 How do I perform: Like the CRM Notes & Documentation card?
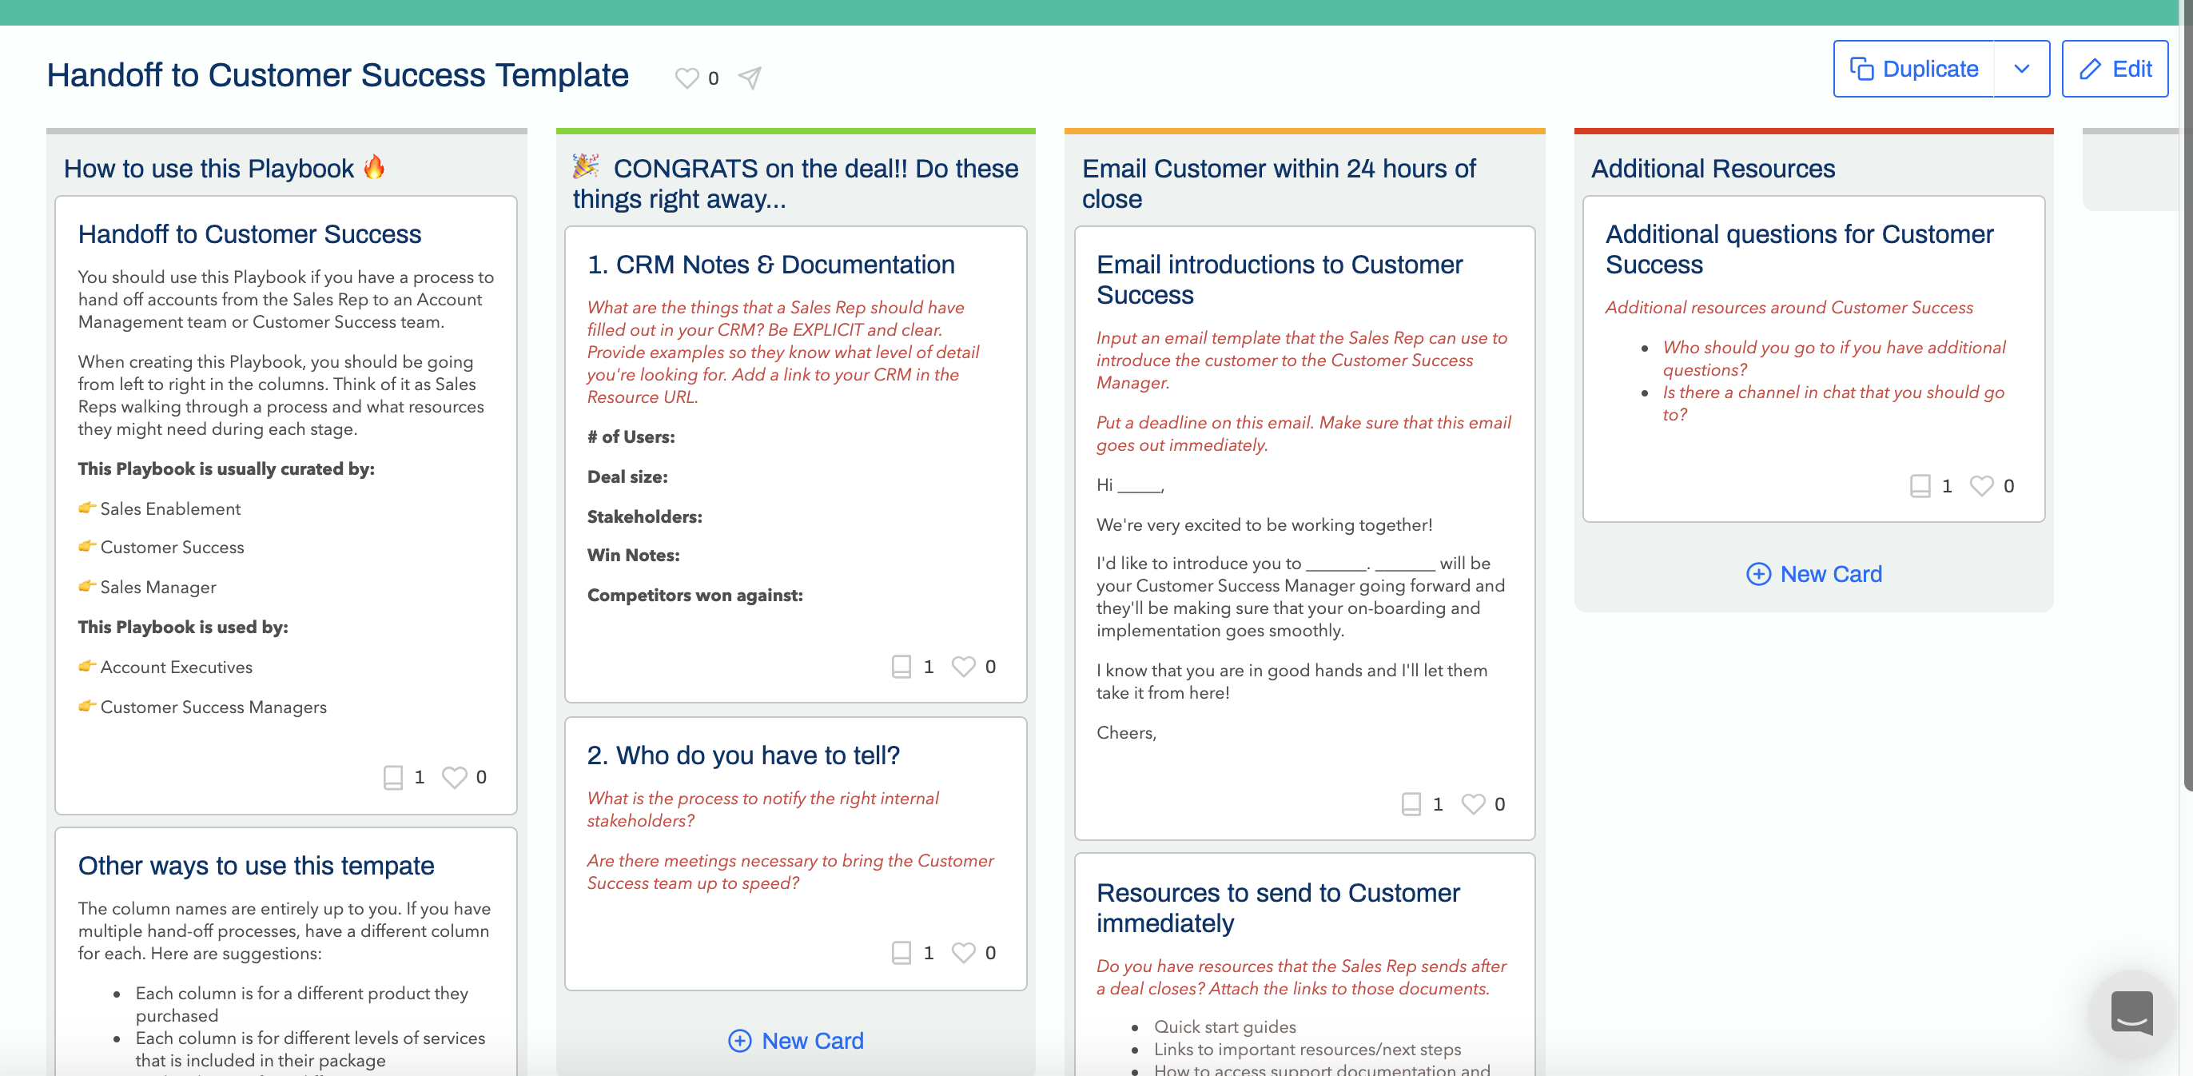[x=963, y=667]
